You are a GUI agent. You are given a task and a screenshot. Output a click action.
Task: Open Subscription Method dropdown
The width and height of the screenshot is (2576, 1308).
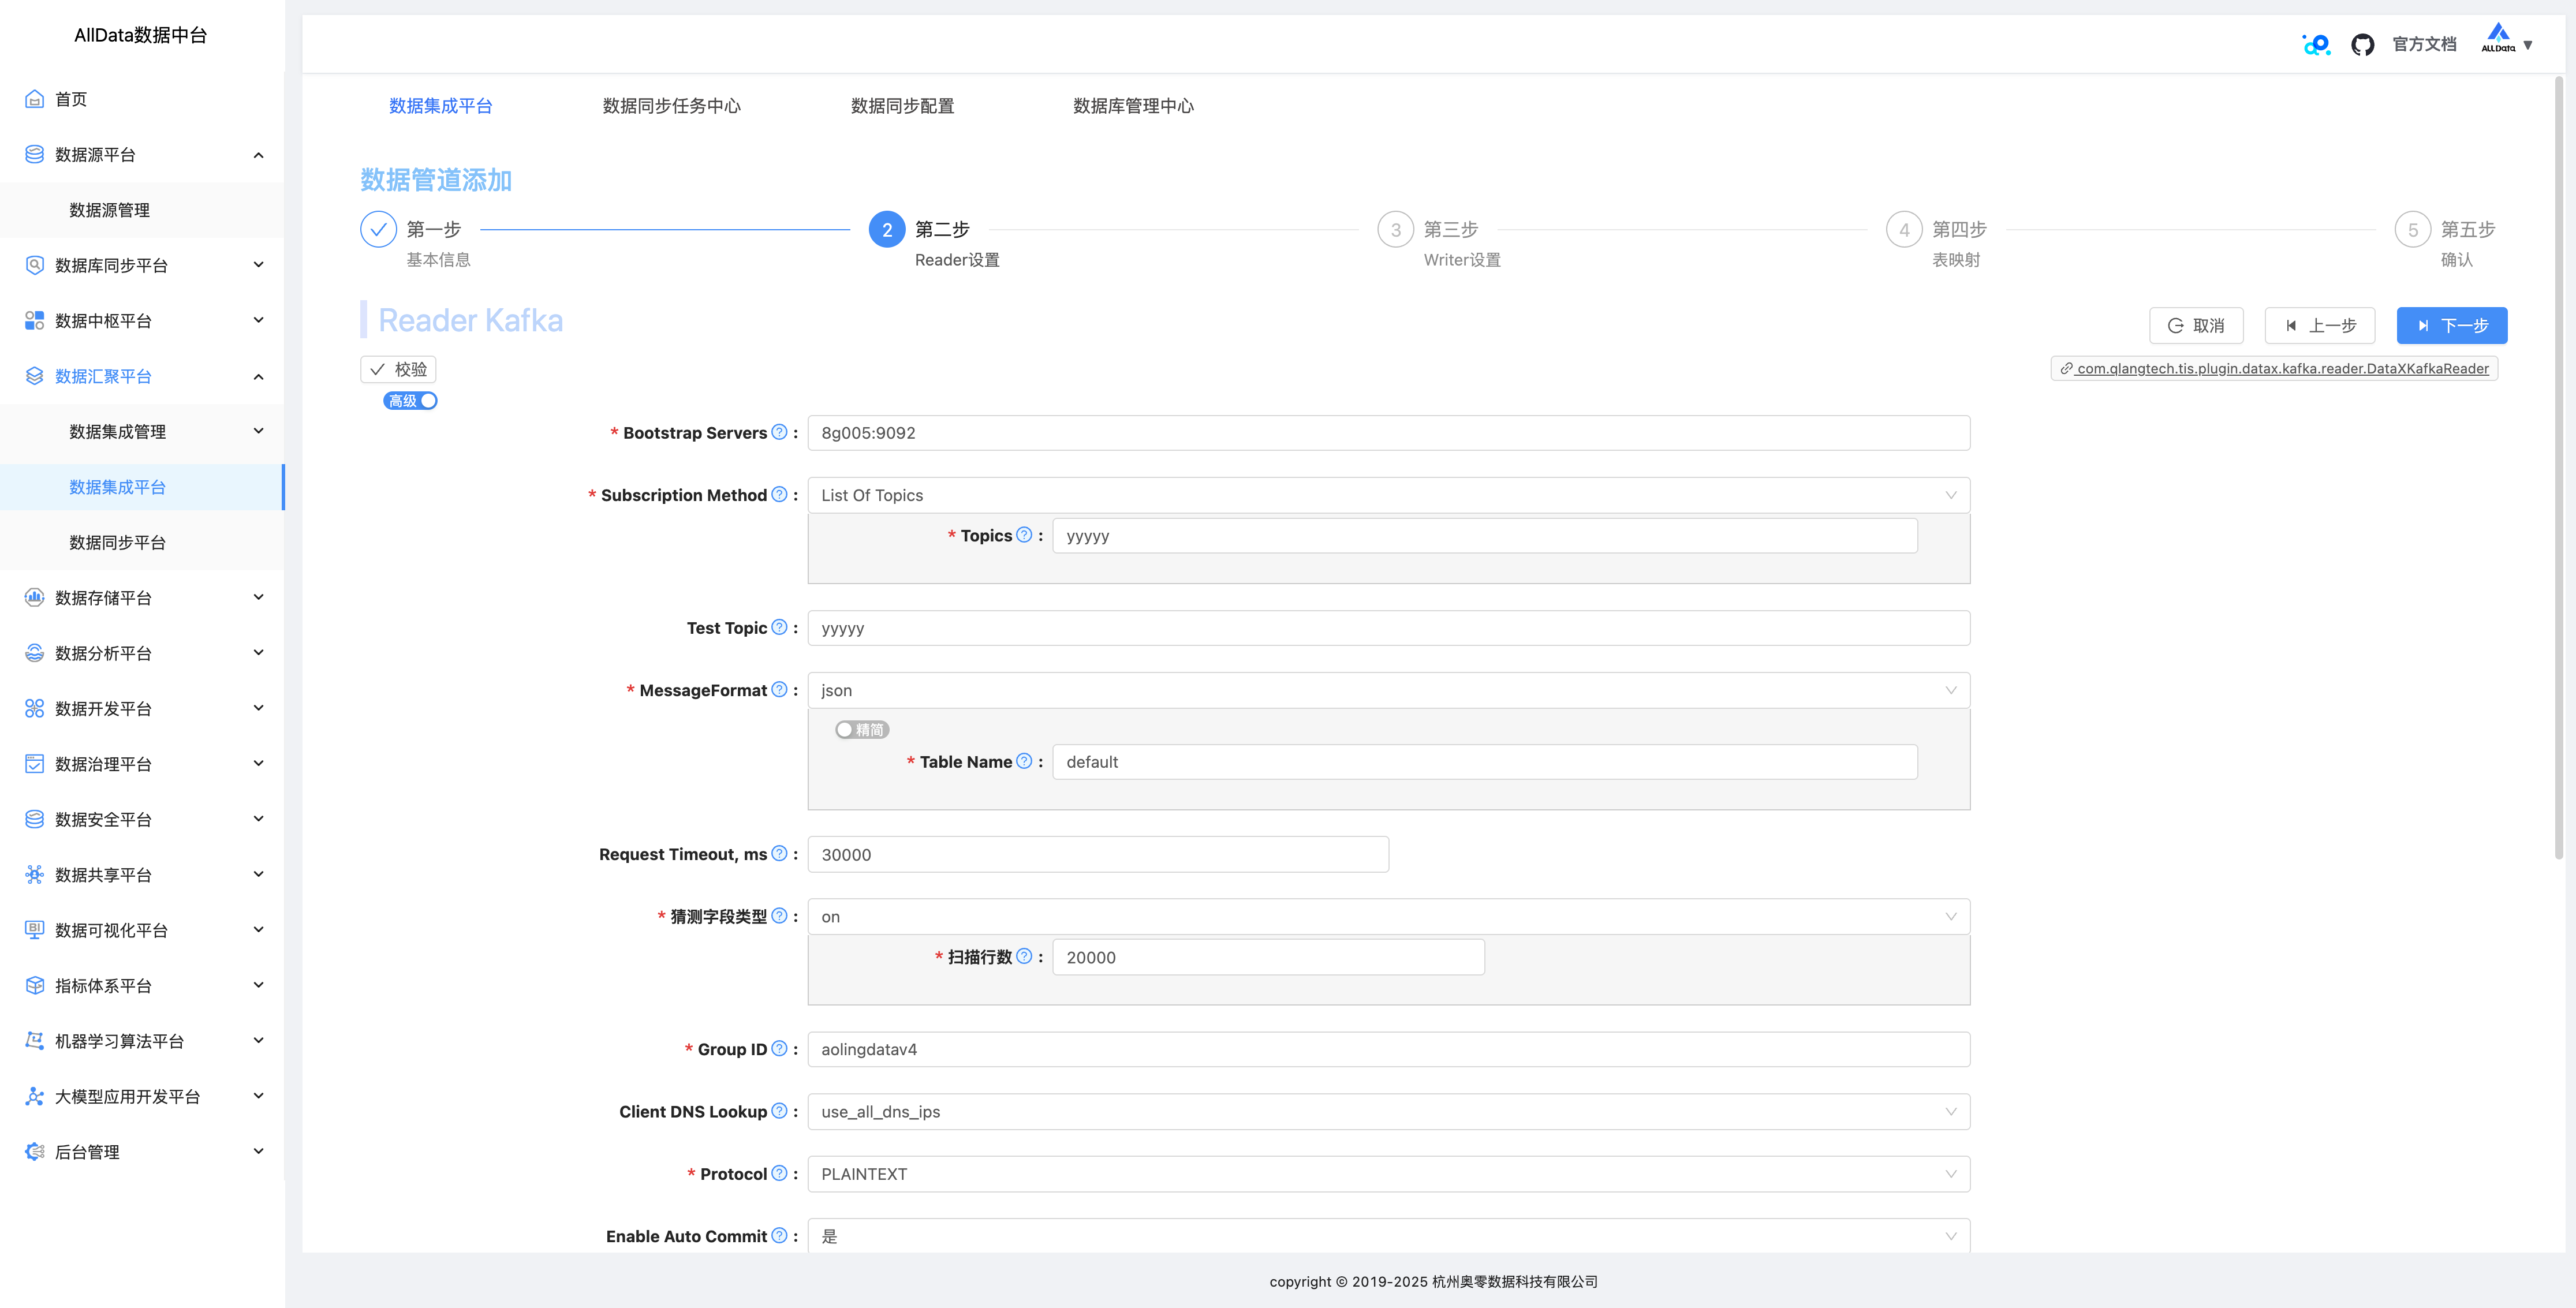(1388, 495)
